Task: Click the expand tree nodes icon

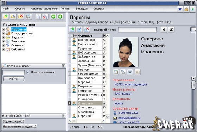Action: click(x=38, y=16)
